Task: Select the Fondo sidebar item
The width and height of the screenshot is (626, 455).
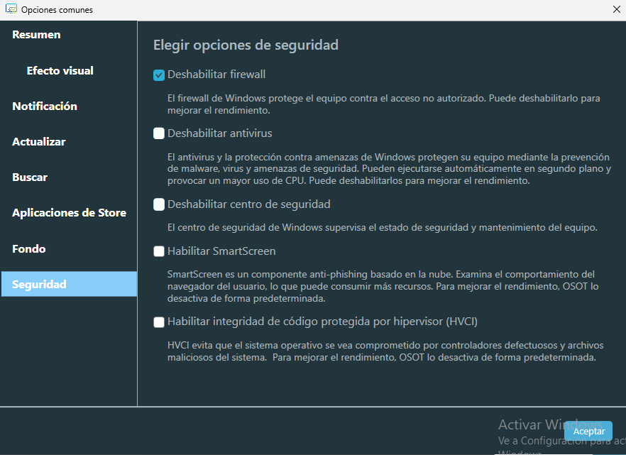Action: tap(29, 249)
